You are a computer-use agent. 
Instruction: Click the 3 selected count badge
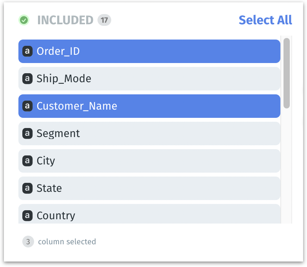point(28,242)
